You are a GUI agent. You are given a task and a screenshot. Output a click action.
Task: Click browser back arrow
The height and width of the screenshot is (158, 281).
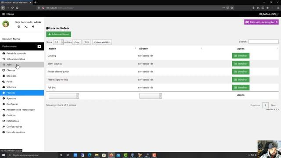tap(3, 8)
